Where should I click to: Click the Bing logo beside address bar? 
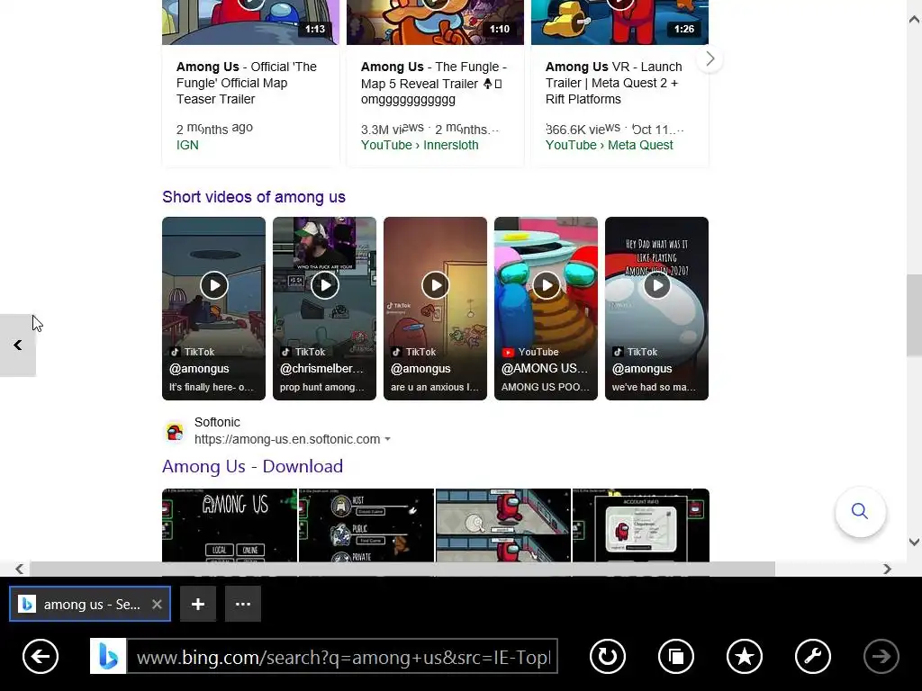point(108,656)
